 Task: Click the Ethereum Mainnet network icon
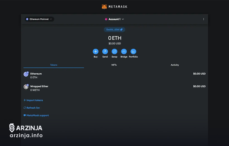click(x=27, y=19)
